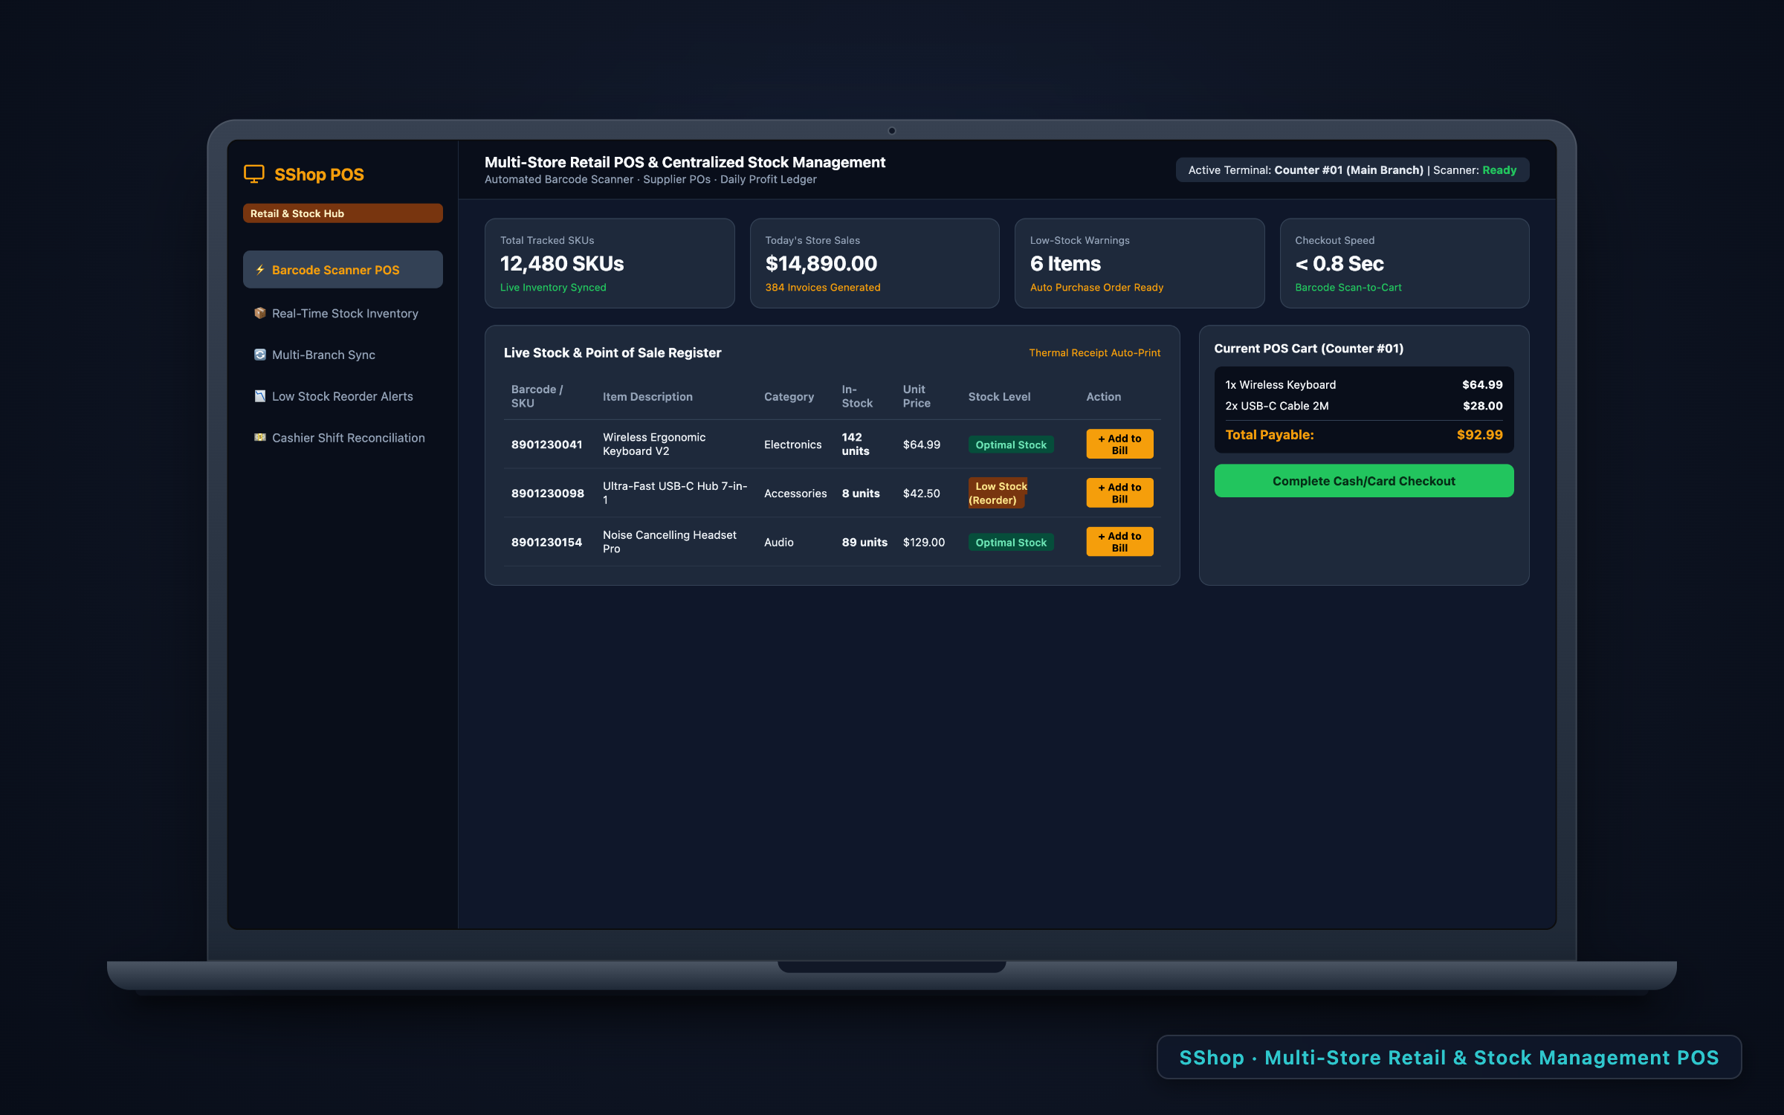Open Low Stock Reorder Alerts
Viewport: 1784px width, 1115px height.
tap(343, 396)
